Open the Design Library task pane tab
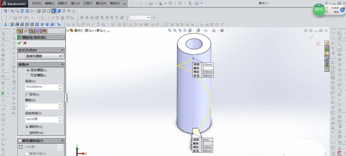The width and height of the screenshot is (346, 156). click(327, 48)
